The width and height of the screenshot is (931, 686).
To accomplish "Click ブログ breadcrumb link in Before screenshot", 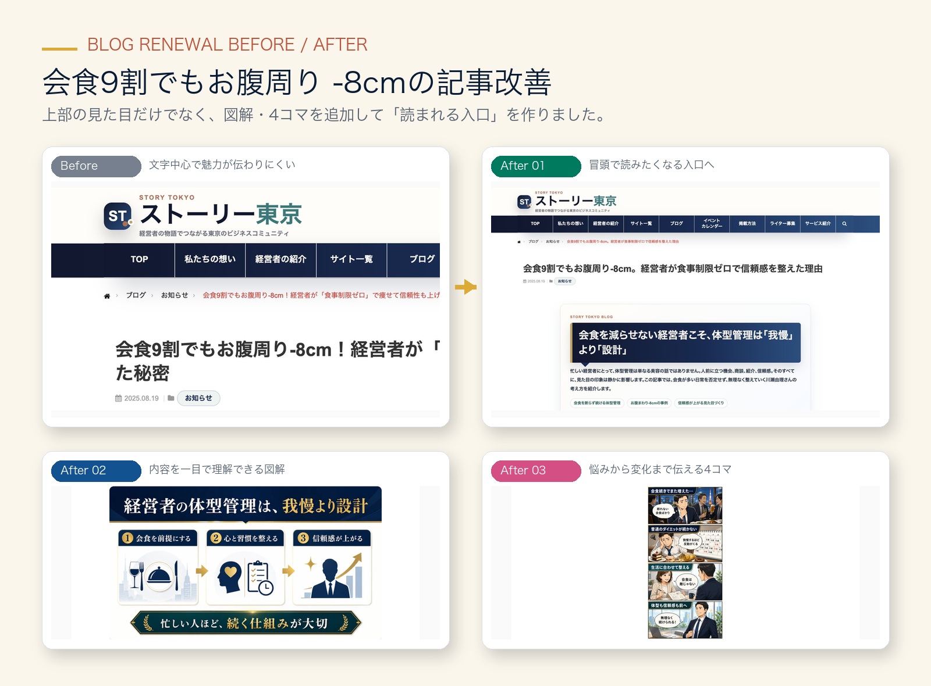I will click(136, 295).
